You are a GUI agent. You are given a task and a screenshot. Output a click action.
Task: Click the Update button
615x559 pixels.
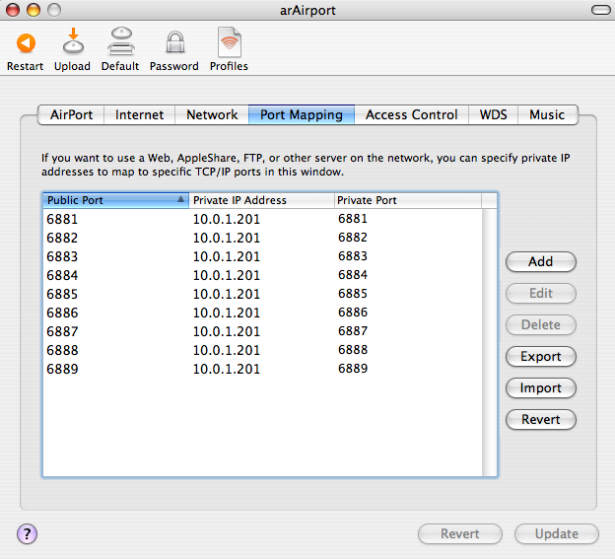coord(557,534)
